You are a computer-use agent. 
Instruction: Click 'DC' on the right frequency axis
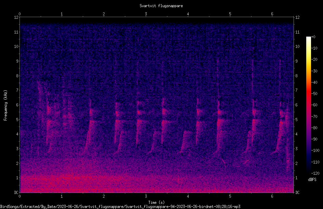coord(297,193)
